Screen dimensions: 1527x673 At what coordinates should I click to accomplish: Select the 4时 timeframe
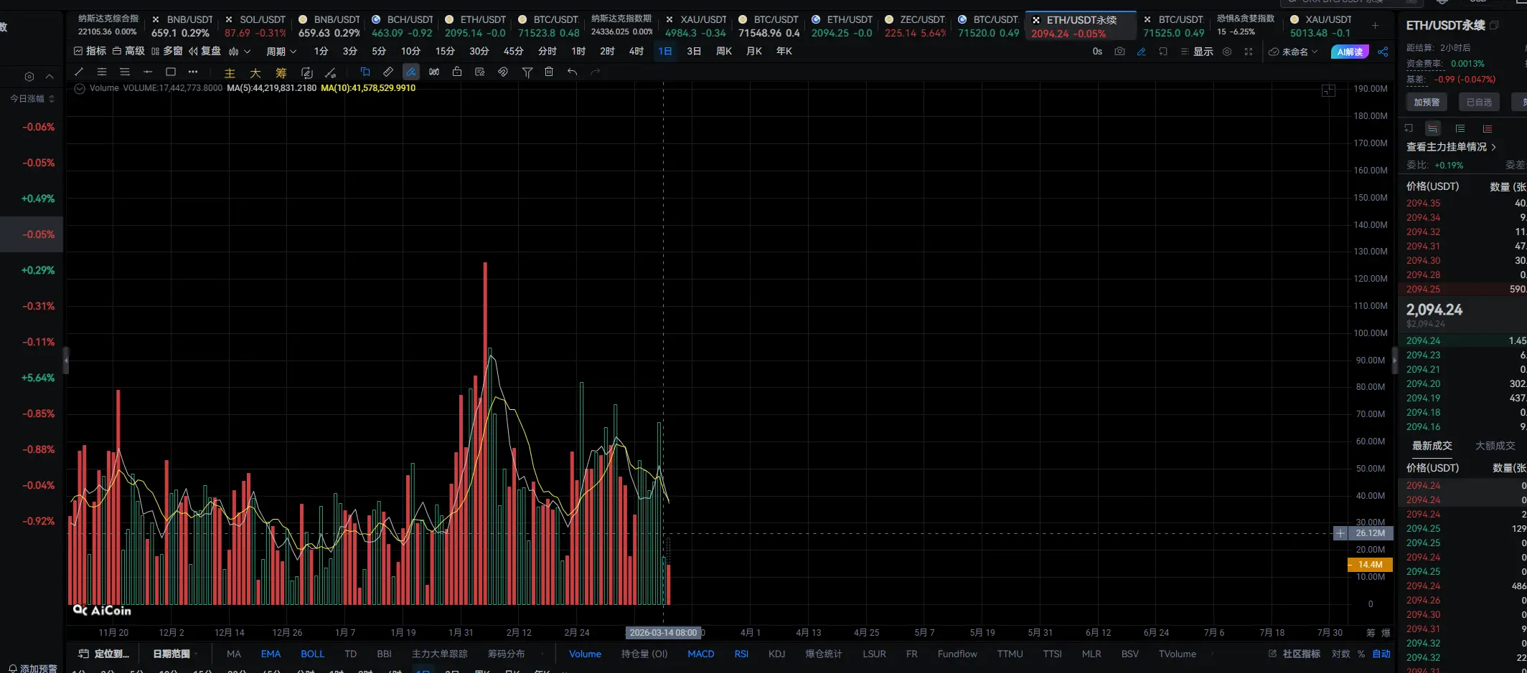pyautogui.click(x=636, y=52)
